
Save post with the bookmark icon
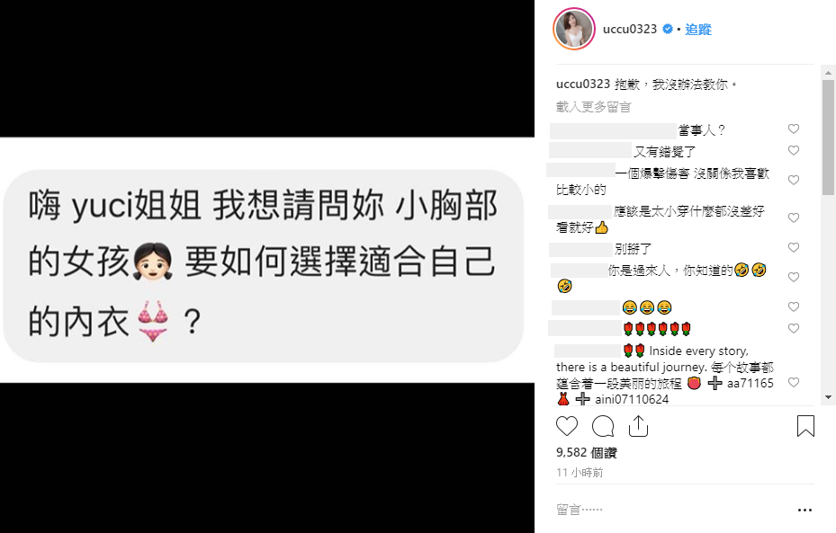805,426
